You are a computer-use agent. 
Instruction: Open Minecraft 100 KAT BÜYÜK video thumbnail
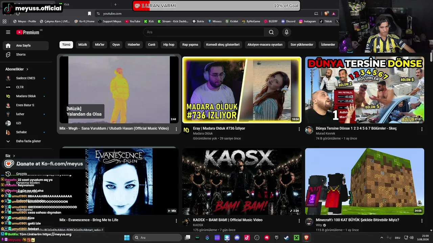(x=365, y=182)
